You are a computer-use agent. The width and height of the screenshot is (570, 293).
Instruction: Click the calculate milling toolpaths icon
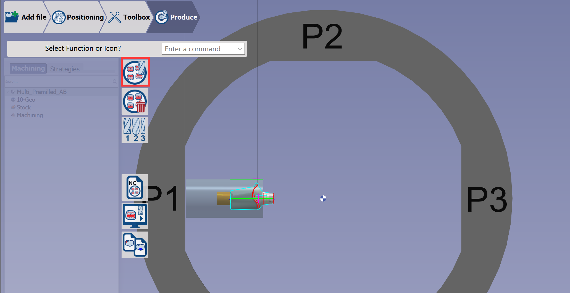coord(135,72)
